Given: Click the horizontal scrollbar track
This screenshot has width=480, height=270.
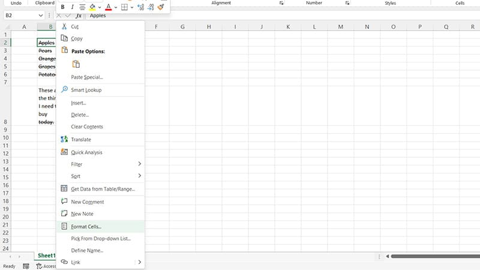Looking at the screenshot, I should coord(436,256).
